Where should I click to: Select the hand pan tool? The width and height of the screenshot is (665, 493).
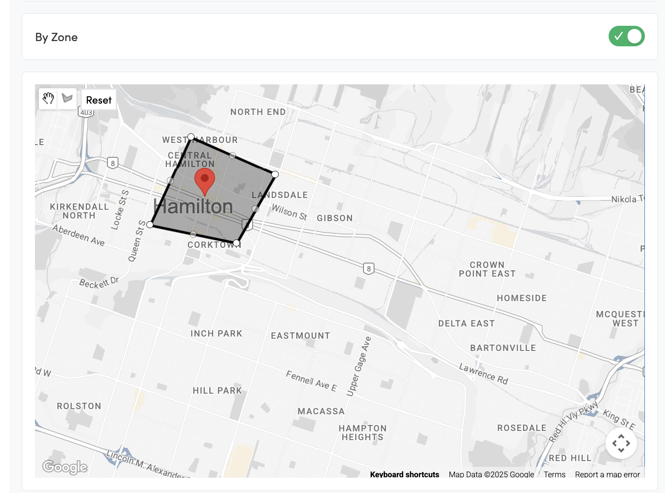coord(48,99)
